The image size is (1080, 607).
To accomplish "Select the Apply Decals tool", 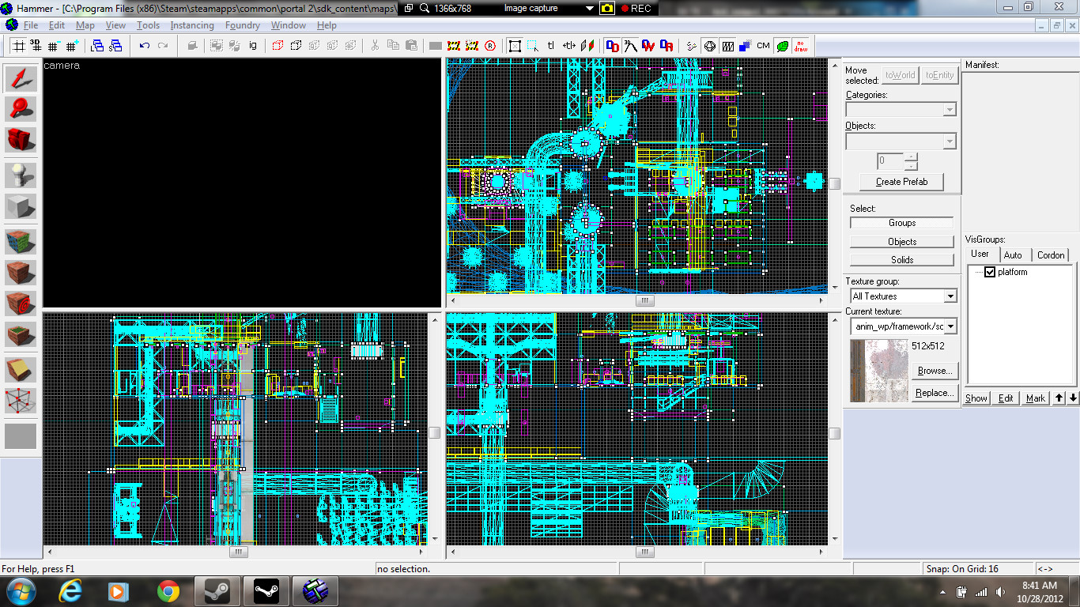I will tap(21, 303).
